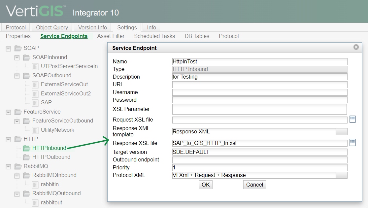Image resolution: width=368 pixels, height=208 pixels.
Task: Open the Protocol sub-tab under Settings
Action: pyautogui.click(x=229, y=36)
